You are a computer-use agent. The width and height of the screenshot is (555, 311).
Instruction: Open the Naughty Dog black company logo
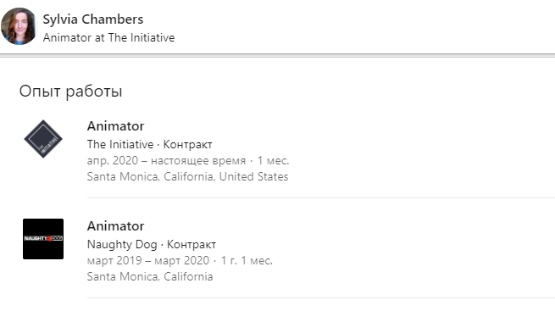click(43, 239)
